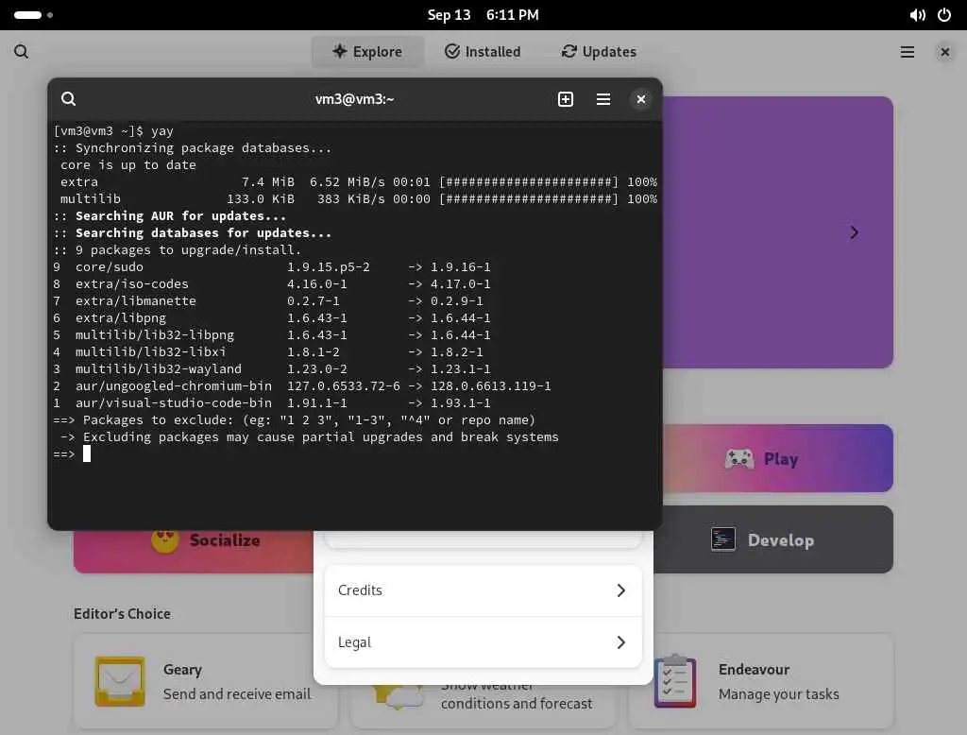967x735 pixels.
Task: Expand the Legal row
Action: [483, 642]
